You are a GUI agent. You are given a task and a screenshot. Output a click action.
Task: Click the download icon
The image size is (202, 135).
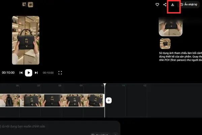(172, 5)
